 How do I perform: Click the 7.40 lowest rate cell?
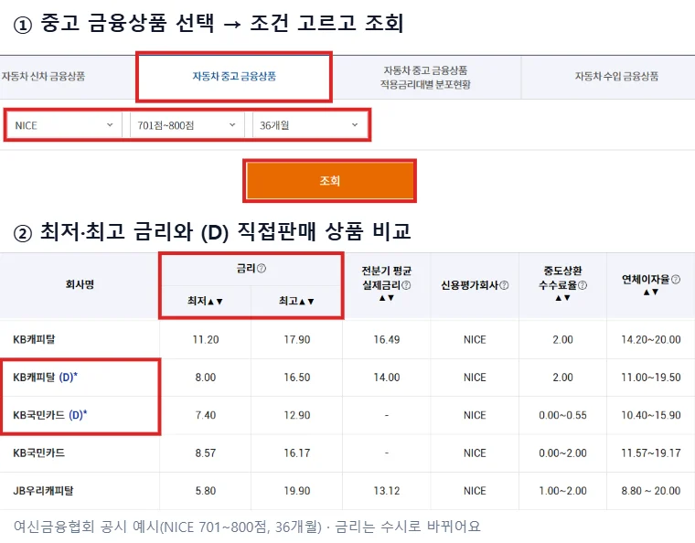point(206,415)
